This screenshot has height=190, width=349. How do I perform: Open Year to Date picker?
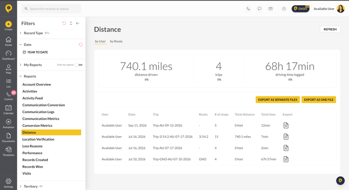[35, 52]
